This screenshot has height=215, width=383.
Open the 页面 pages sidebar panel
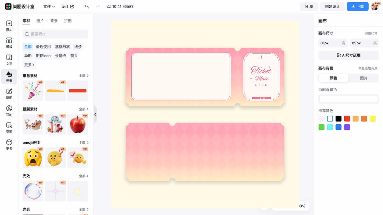click(9, 128)
